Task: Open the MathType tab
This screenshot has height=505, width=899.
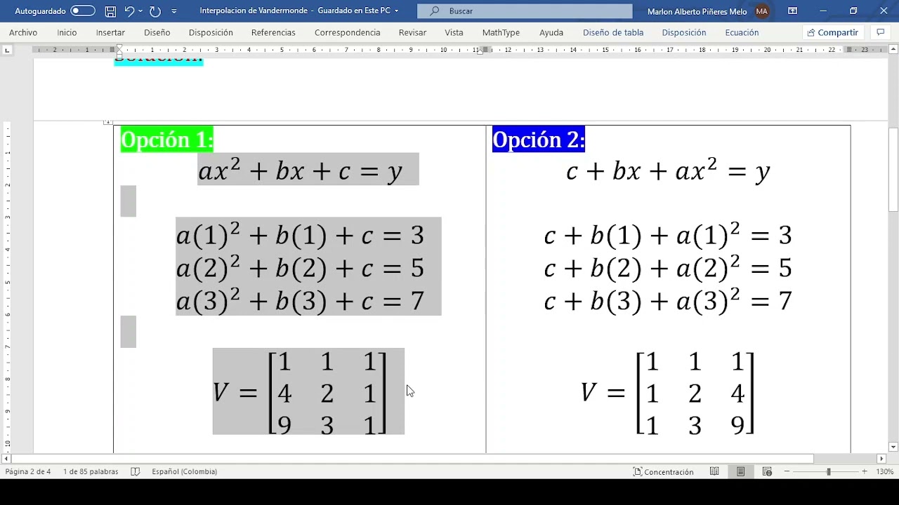Action: pos(501,32)
